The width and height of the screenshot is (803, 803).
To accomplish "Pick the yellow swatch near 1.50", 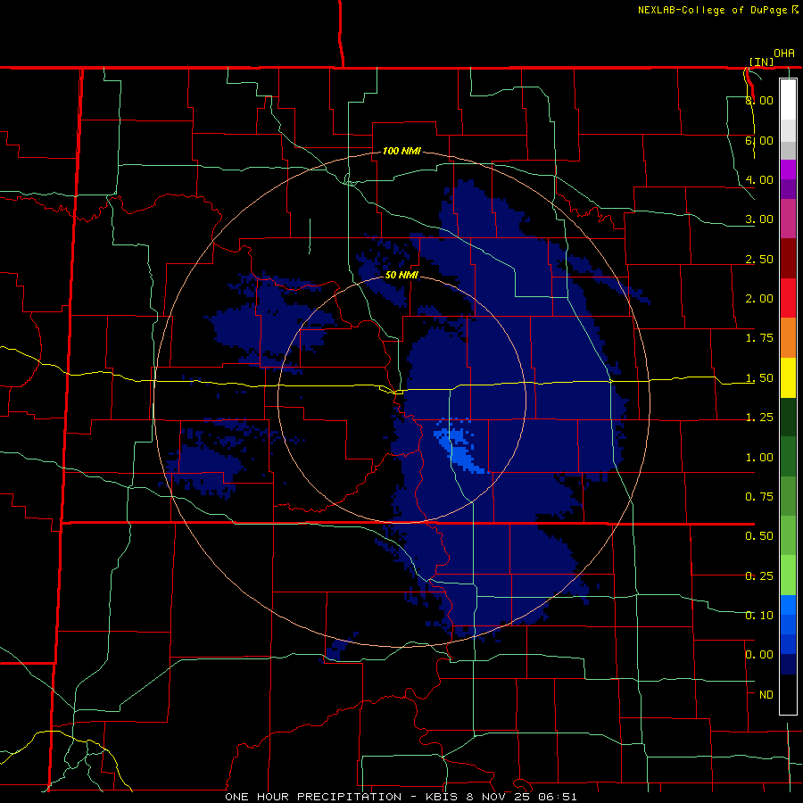I will coord(788,377).
